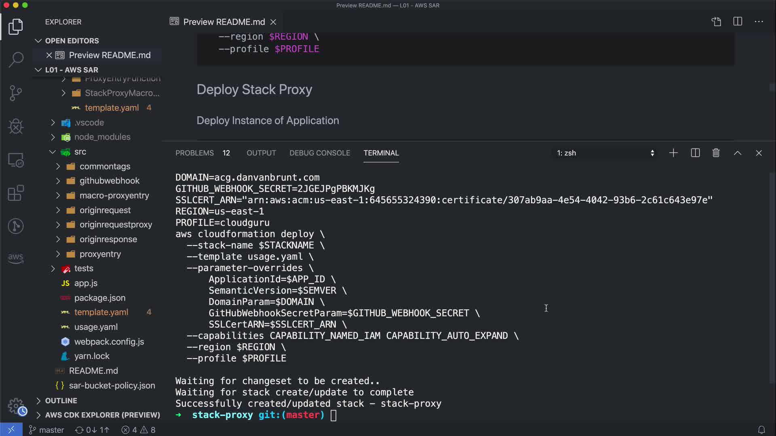Open the Search view in activity bar
The image size is (776, 436).
[x=16, y=60]
